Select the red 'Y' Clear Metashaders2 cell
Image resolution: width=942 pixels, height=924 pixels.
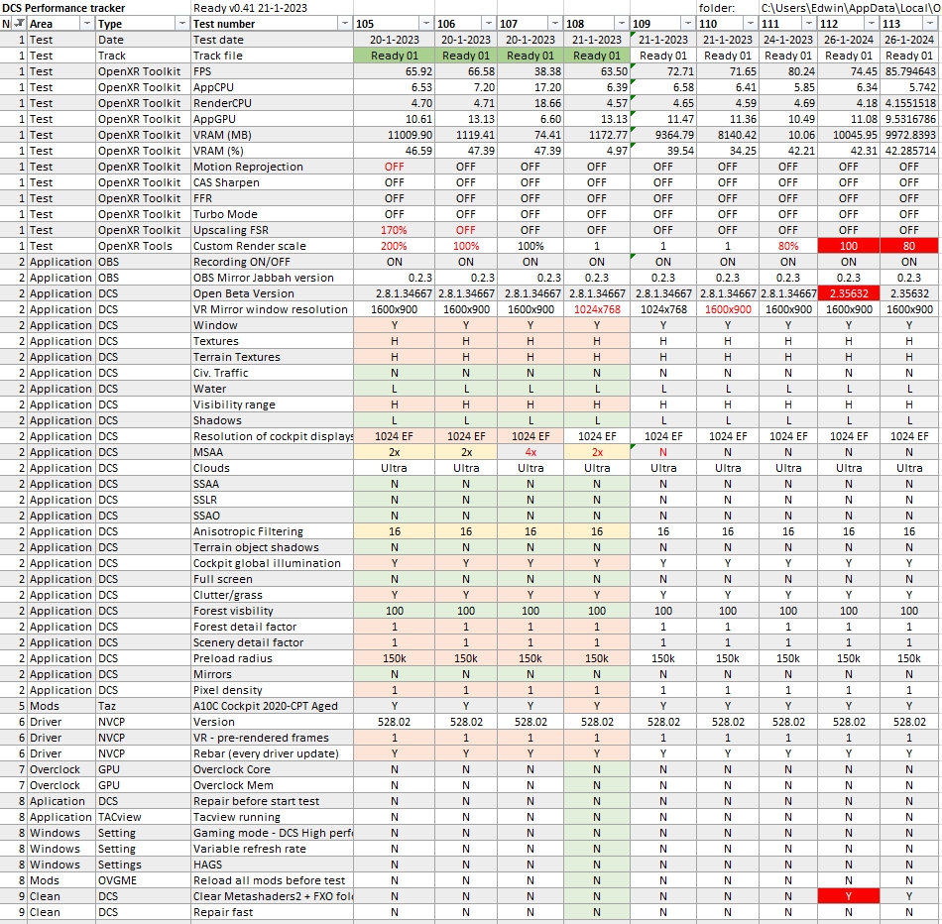(848, 896)
